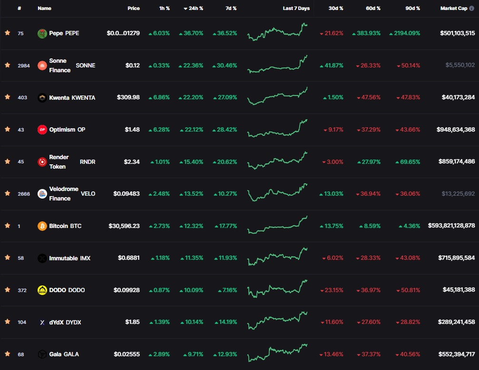479x370 pixels.
Task: Open the Gala GALA coin page
Action: tap(64, 354)
